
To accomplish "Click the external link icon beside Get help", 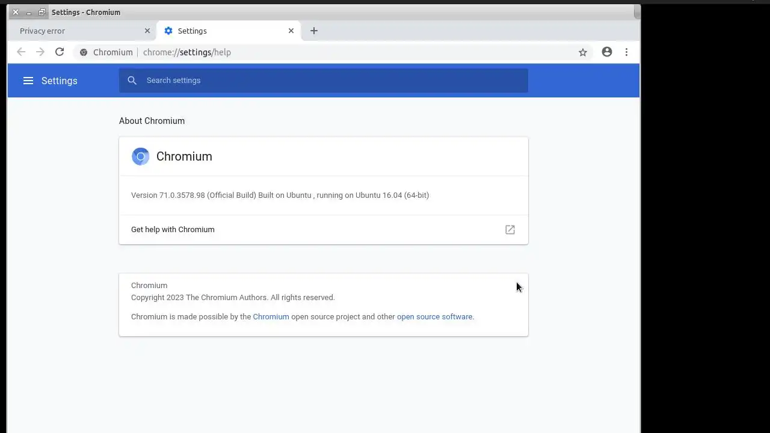I will (510, 230).
